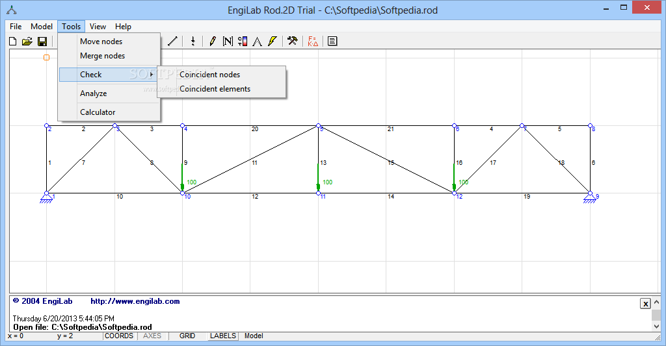The width and height of the screenshot is (666, 346).
Task: Open the http://www.engilab.com link
Action: [135, 301]
